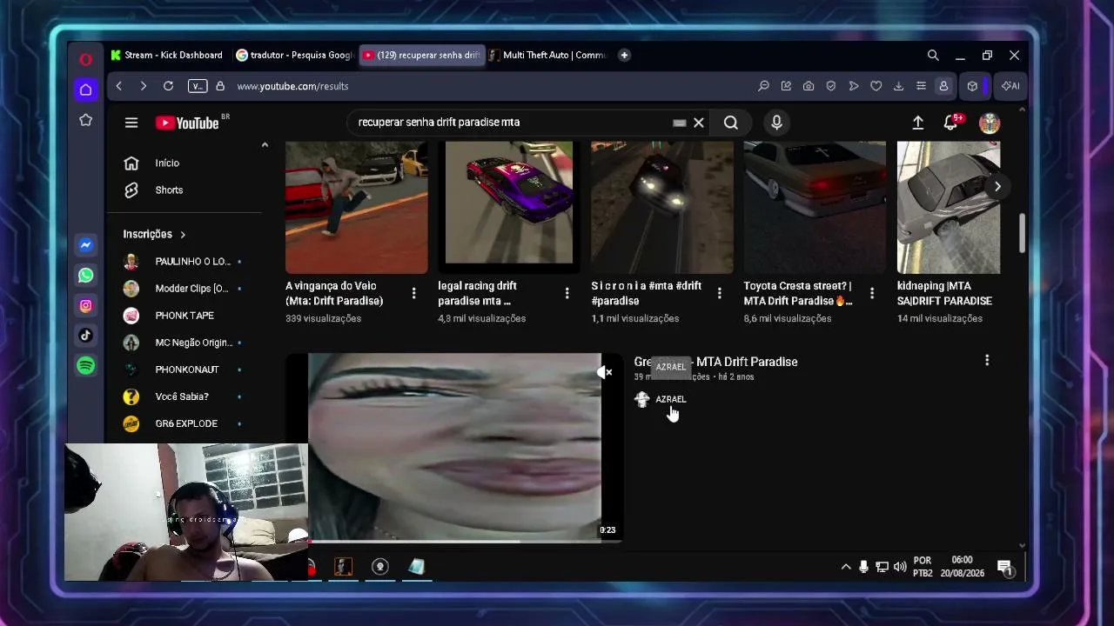The width and height of the screenshot is (1114, 626).
Task: Click the heart icon in the browser toolbar
Action: pos(876,86)
